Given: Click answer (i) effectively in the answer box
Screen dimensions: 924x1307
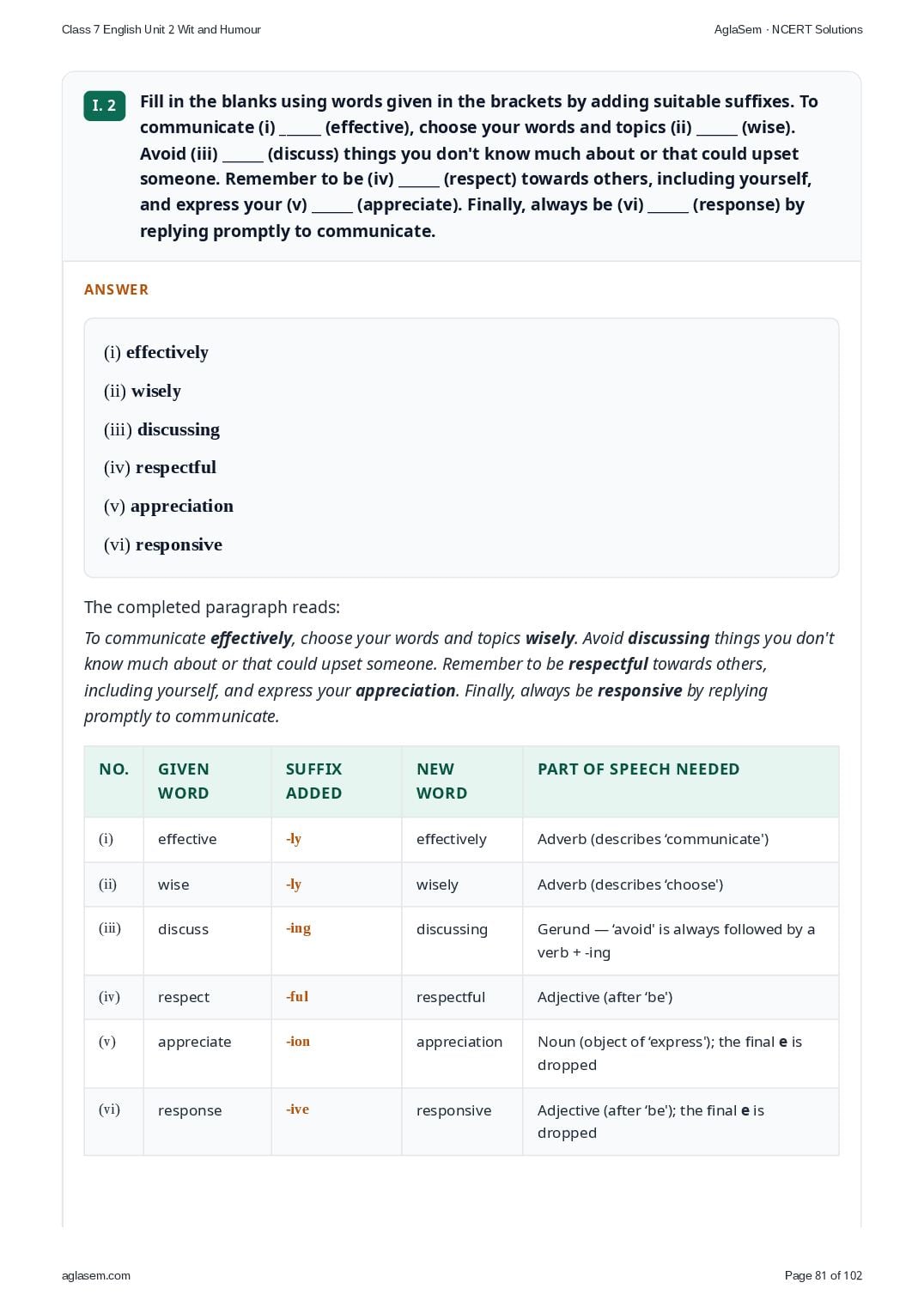Looking at the screenshot, I should click(156, 352).
